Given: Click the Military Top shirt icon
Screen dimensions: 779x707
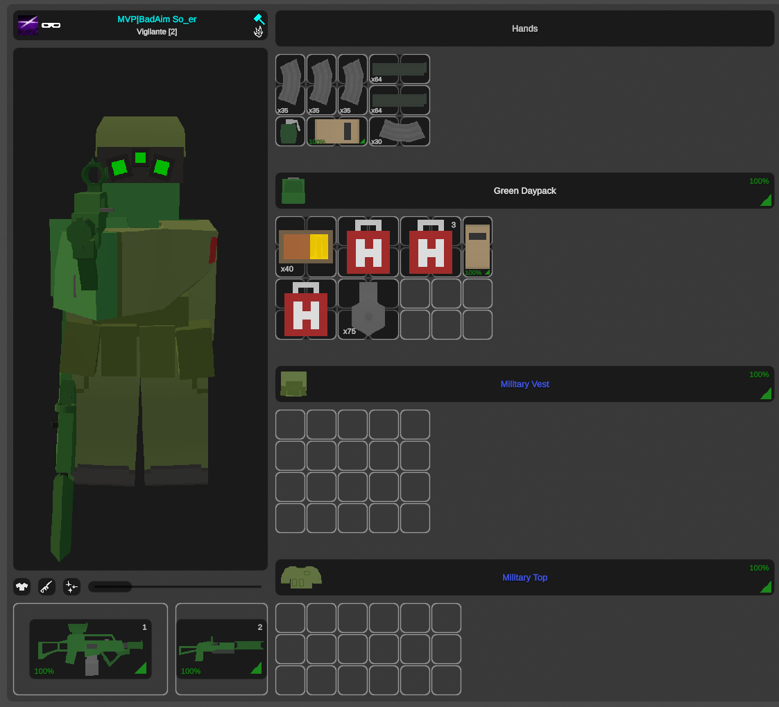Looking at the screenshot, I should click(x=301, y=577).
